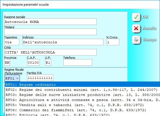The image size is (160, 116).
Task: Select RF01: Regime ordinario option
Action: [82, 85]
